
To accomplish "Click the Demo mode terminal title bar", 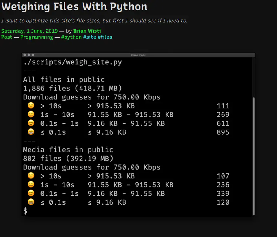I will 138,55.
